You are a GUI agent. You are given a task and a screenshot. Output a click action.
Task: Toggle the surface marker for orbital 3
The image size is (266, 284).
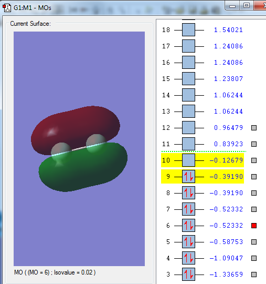click(254, 275)
